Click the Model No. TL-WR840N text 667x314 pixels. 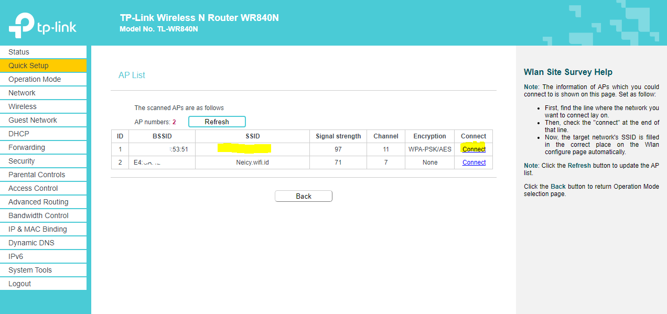159,29
